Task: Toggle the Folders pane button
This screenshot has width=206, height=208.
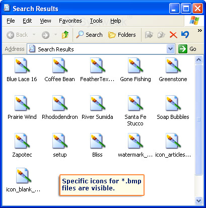Action: click(122, 35)
